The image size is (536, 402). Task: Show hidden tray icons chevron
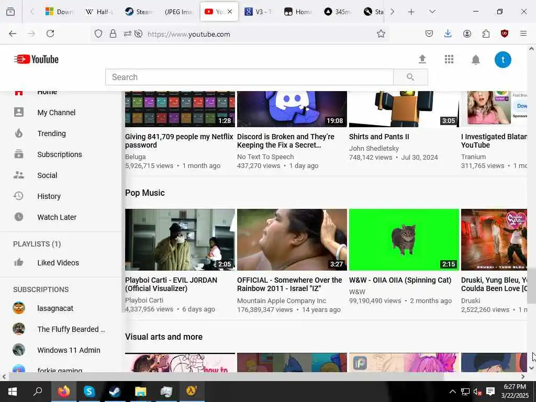point(452,392)
